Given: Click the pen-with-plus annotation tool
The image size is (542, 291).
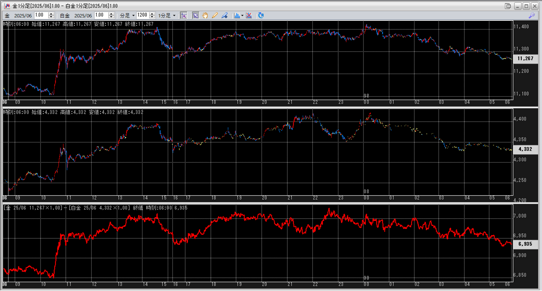Looking at the screenshot, I should (224, 16).
